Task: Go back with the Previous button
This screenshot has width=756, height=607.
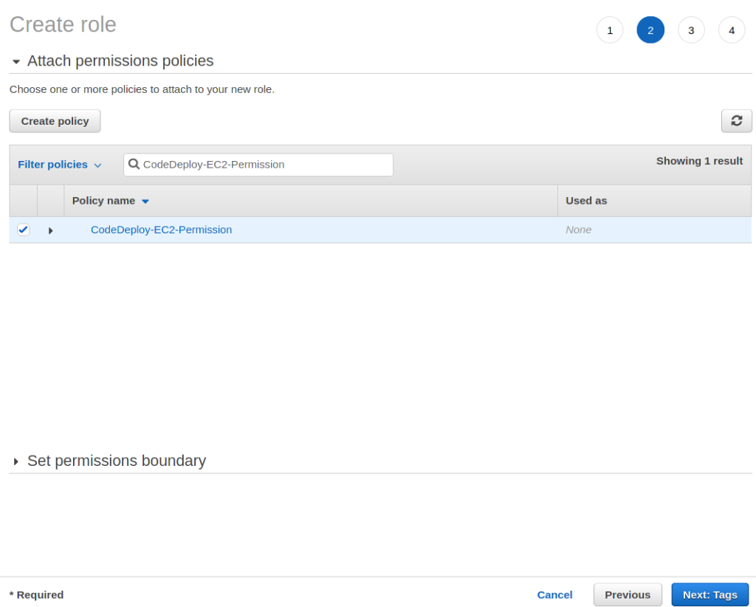Action: click(x=628, y=594)
